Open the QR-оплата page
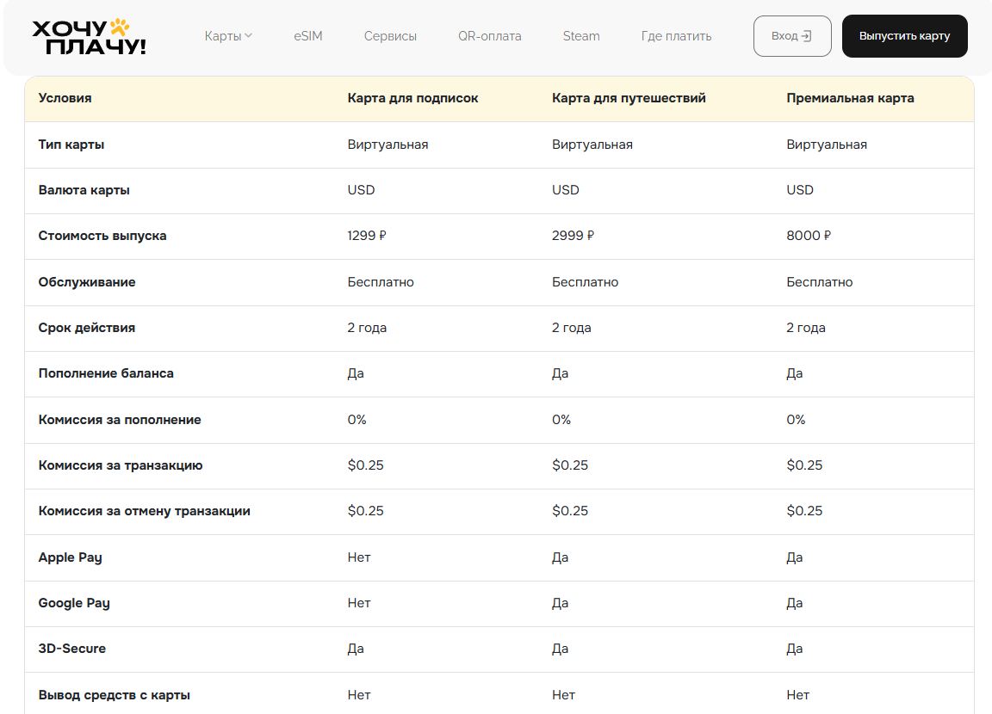The width and height of the screenshot is (992, 714). [x=490, y=36]
